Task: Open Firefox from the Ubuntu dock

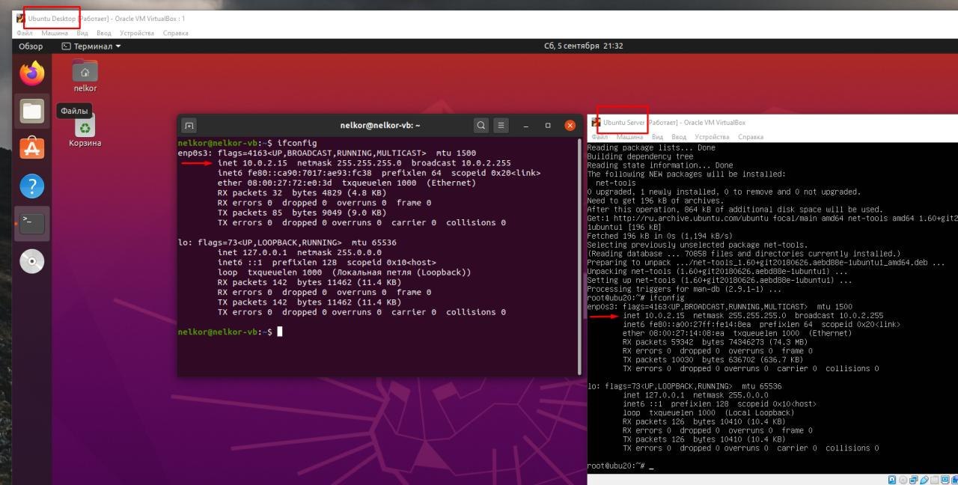Action: click(32, 73)
